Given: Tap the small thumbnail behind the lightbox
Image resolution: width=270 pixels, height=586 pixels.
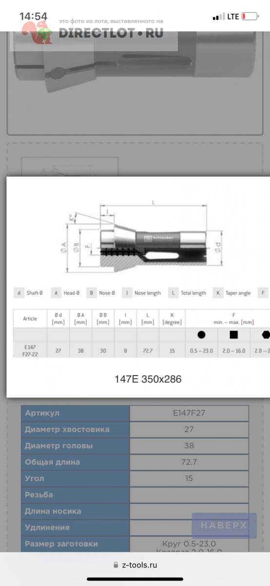Looking at the screenshot, I should point(69,167).
